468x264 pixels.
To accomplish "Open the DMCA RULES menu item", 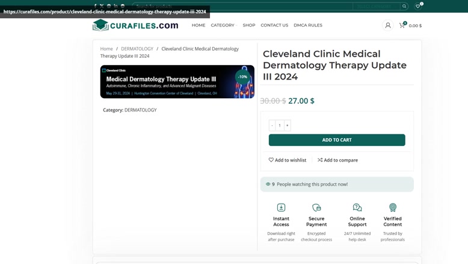I will click(308, 25).
